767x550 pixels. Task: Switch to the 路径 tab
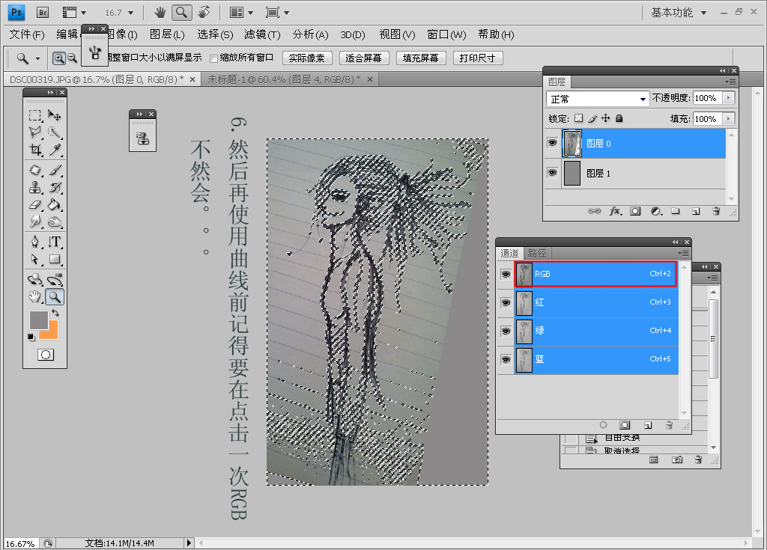[x=537, y=253]
